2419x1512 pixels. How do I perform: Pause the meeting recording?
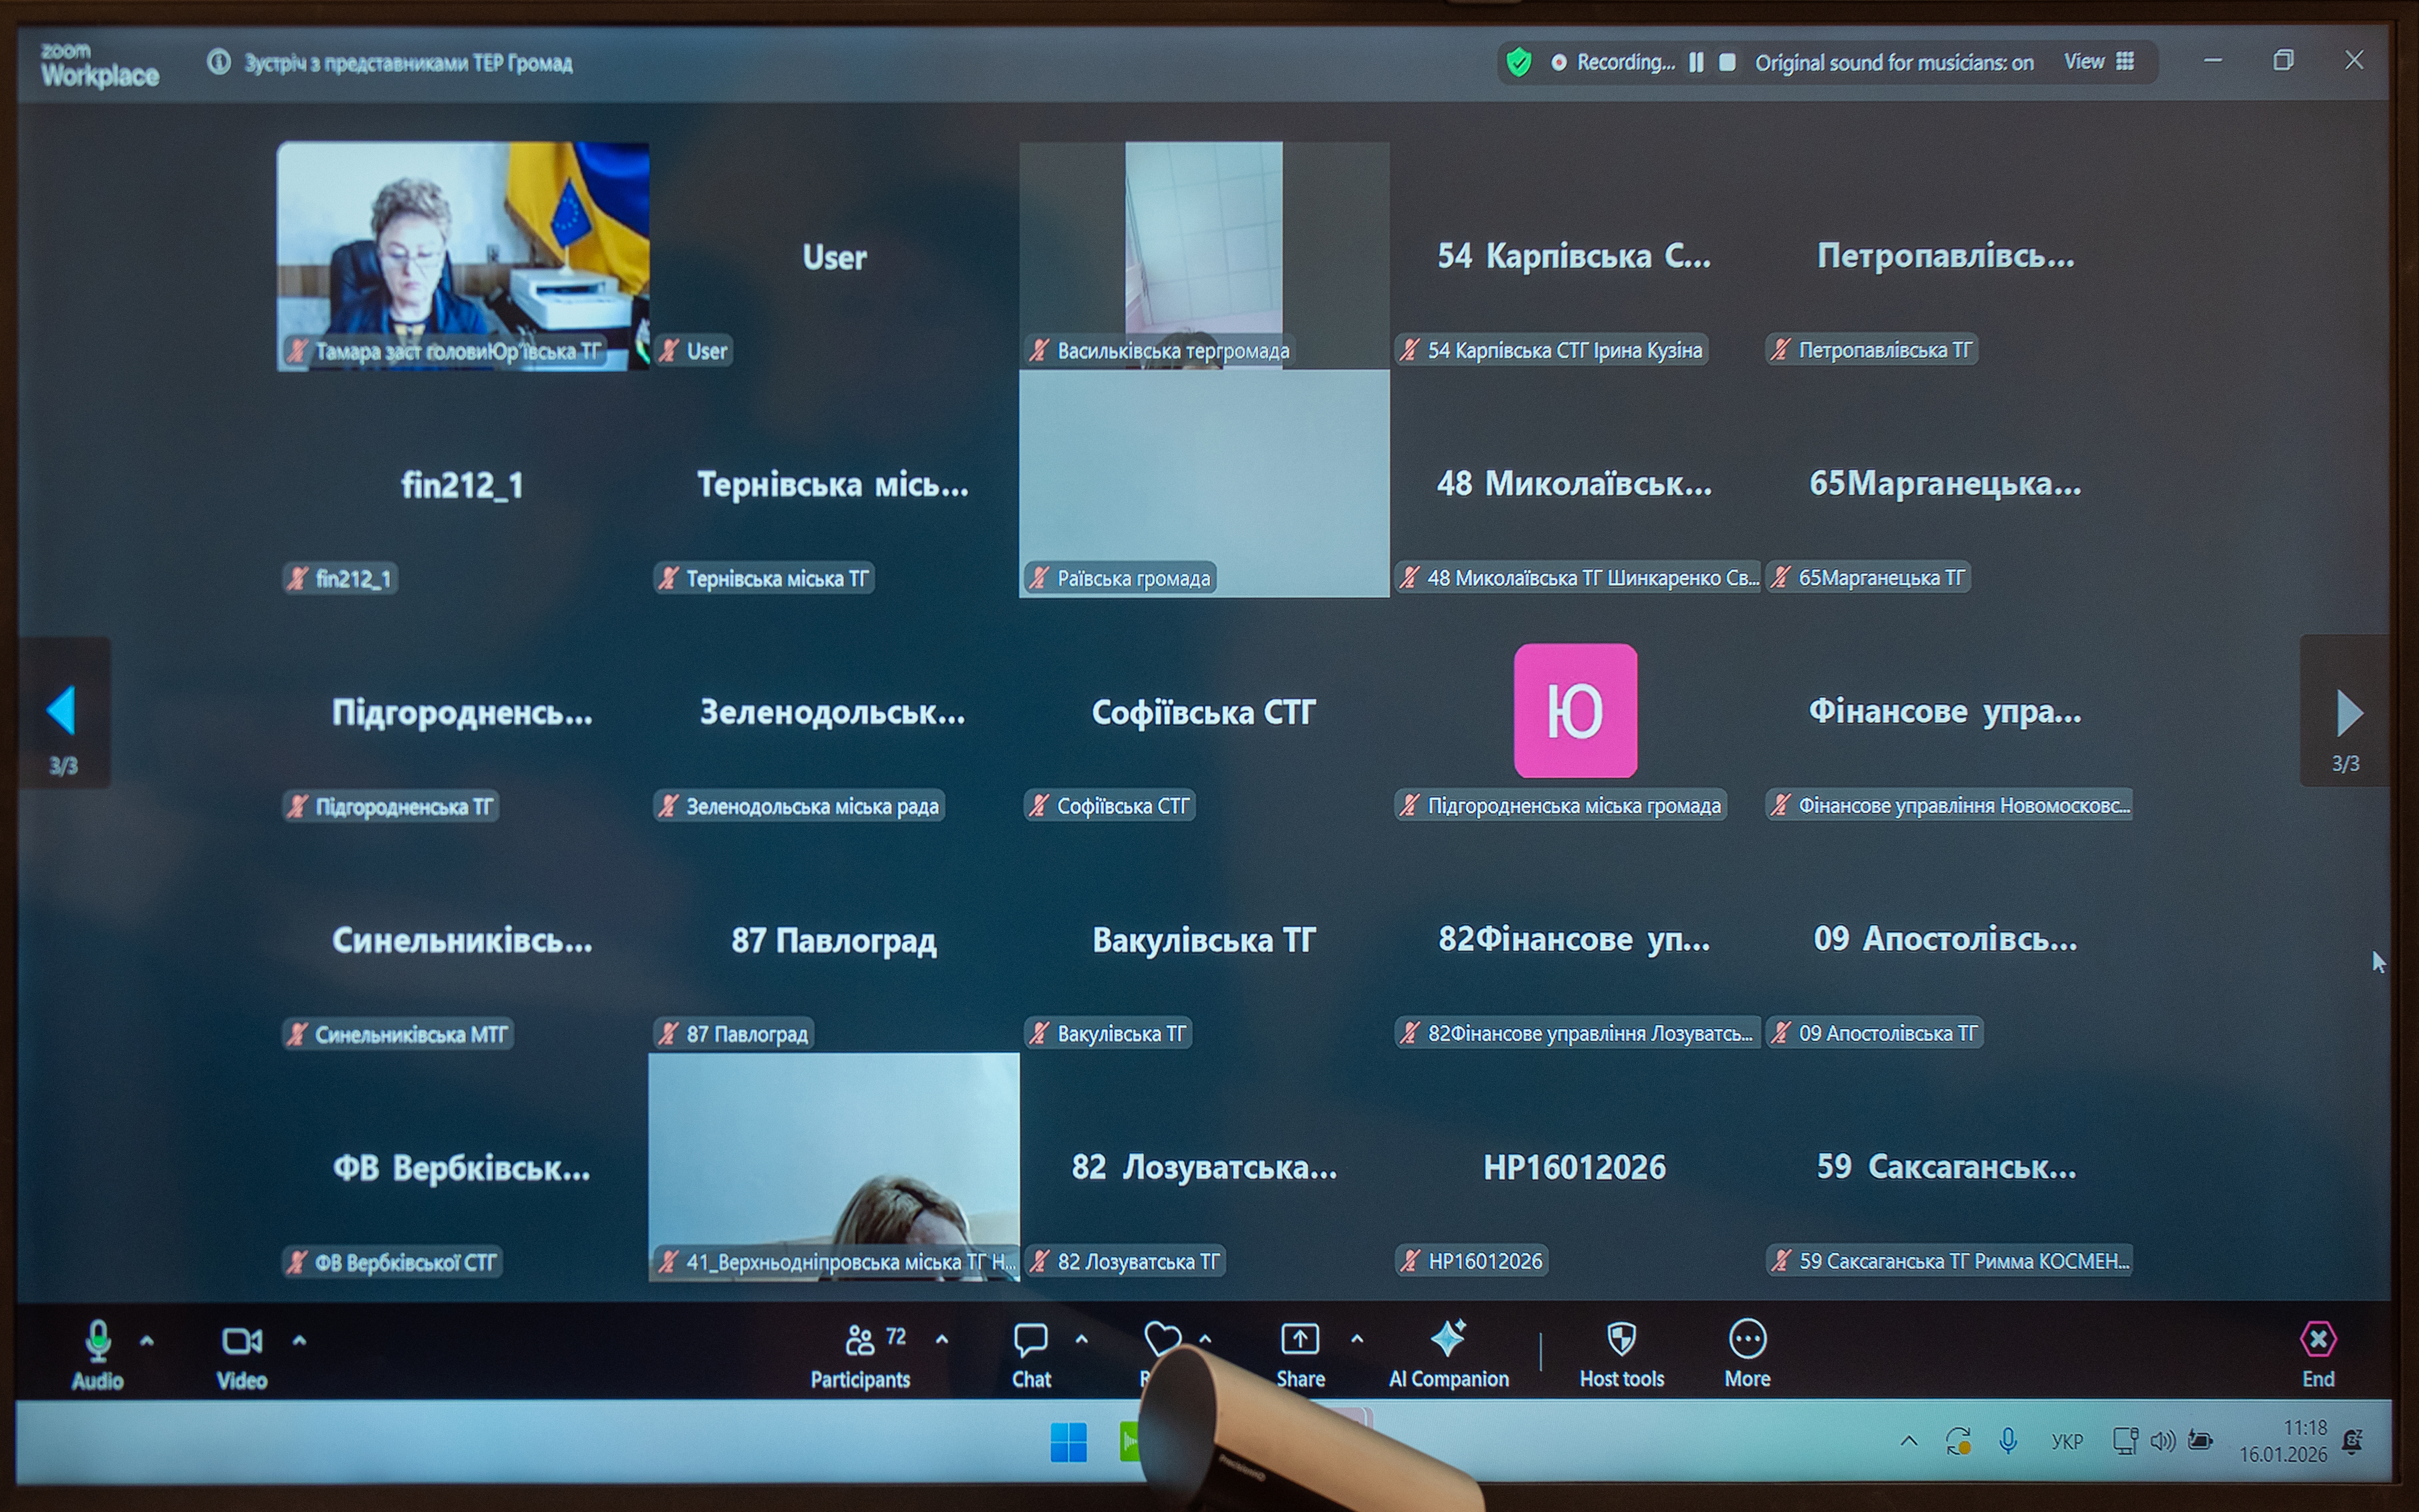pyautogui.click(x=1696, y=62)
